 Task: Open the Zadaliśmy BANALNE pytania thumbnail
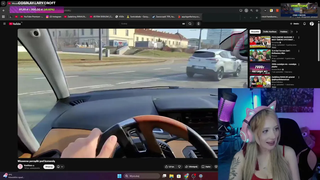[x=260, y=82]
